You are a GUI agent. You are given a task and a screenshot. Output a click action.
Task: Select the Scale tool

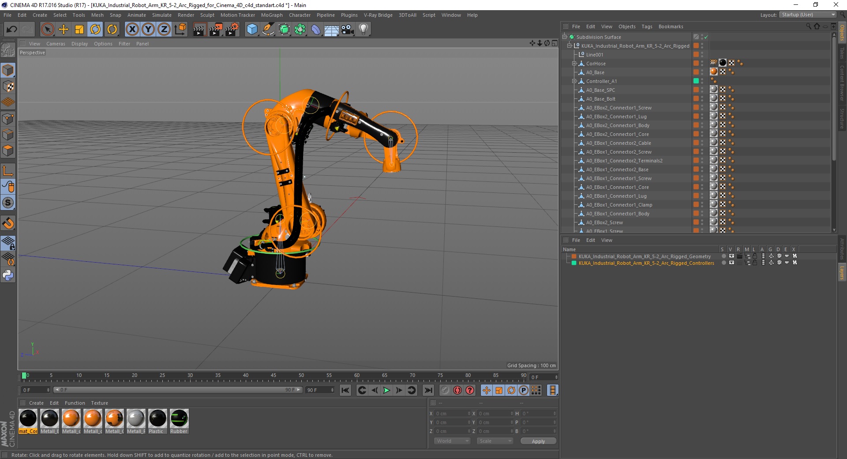pos(79,30)
